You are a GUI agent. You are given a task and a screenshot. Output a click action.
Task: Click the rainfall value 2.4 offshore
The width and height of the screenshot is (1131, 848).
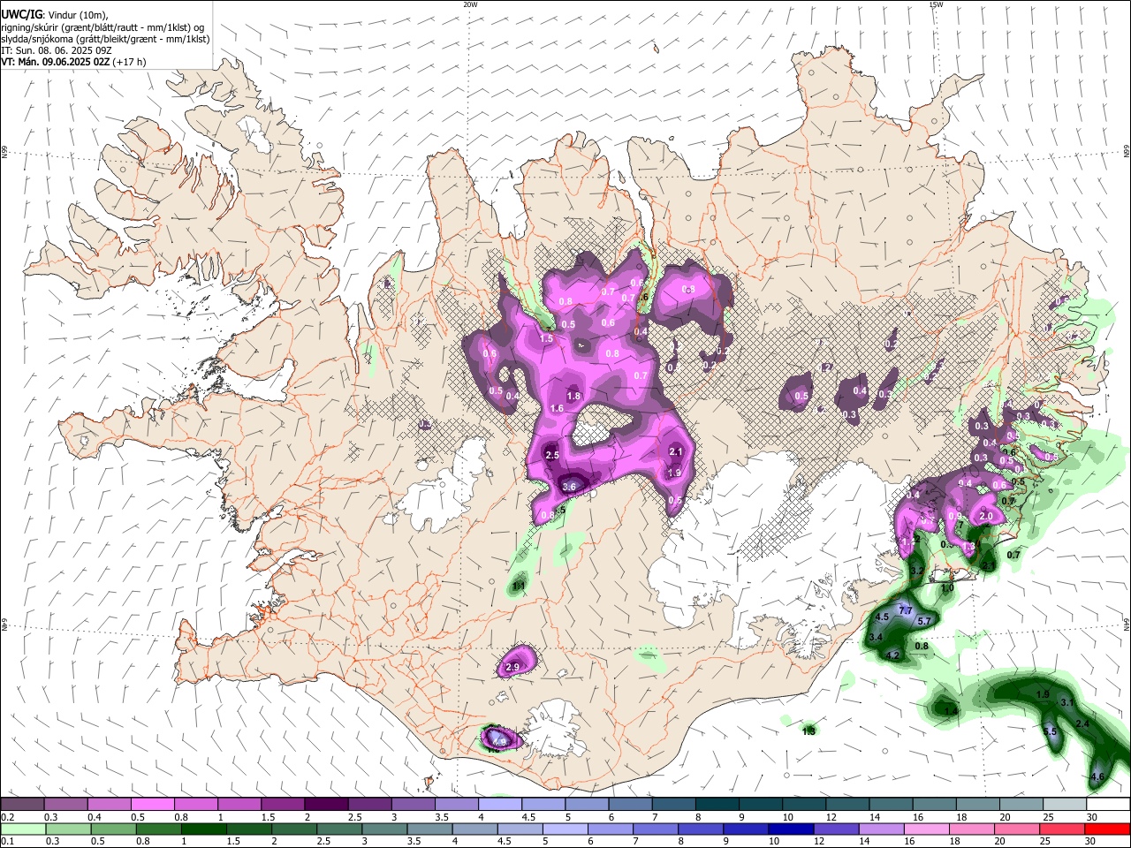coord(1082,724)
